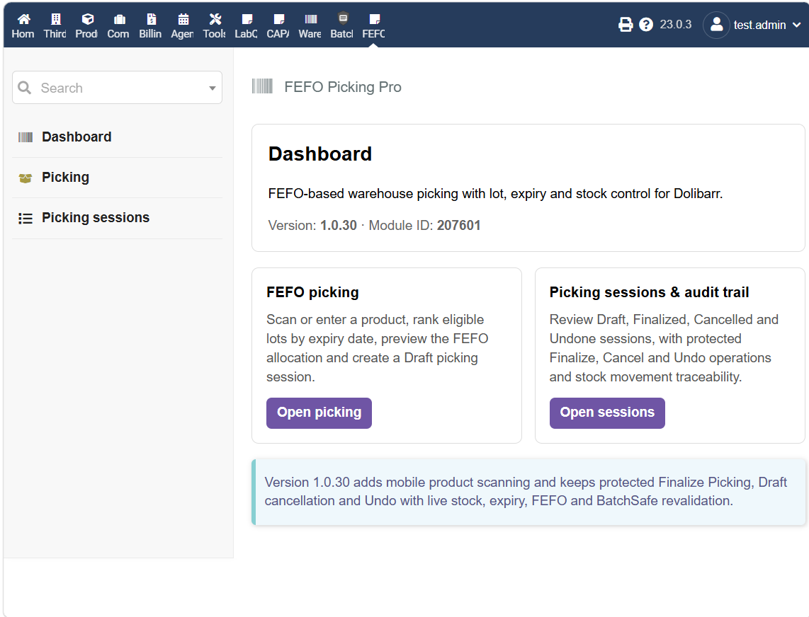The image size is (809, 617).
Task: Click the Open sessions button
Action: [x=607, y=413]
